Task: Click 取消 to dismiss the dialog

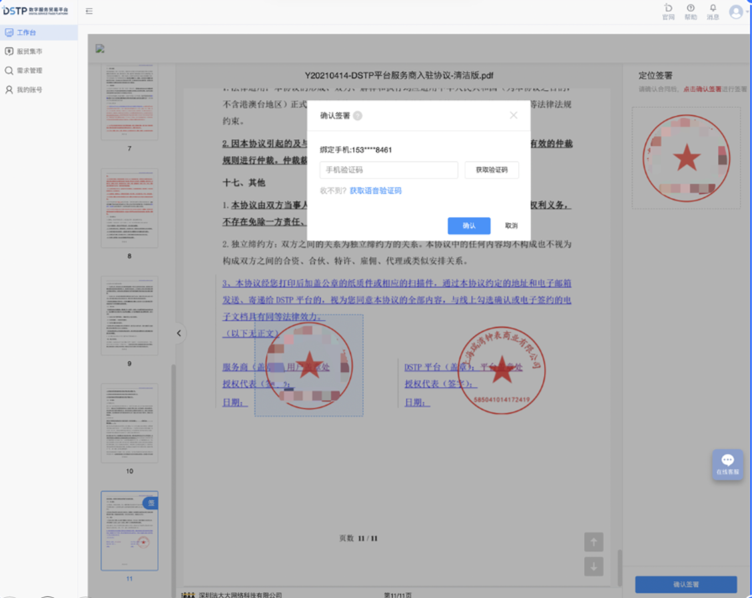Action: (x=511, y=226)
